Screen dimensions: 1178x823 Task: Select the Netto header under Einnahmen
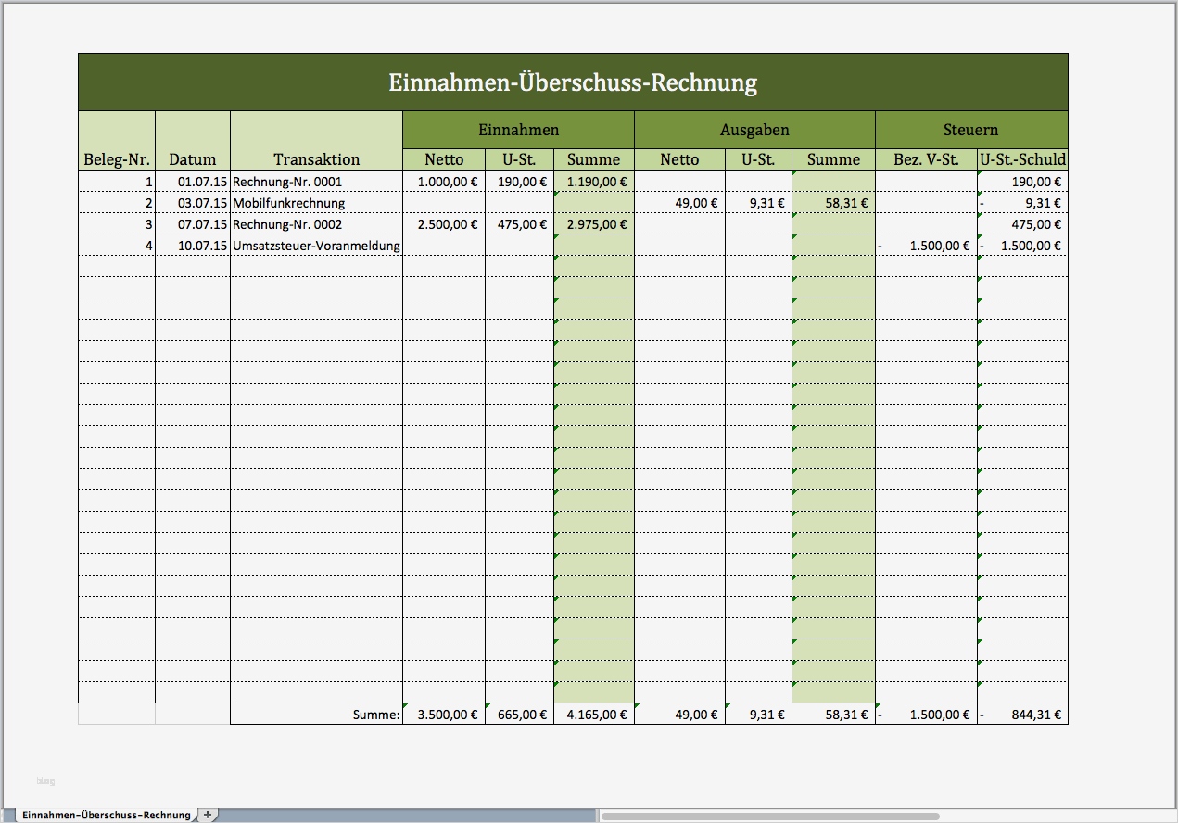(x=444, y=158)
